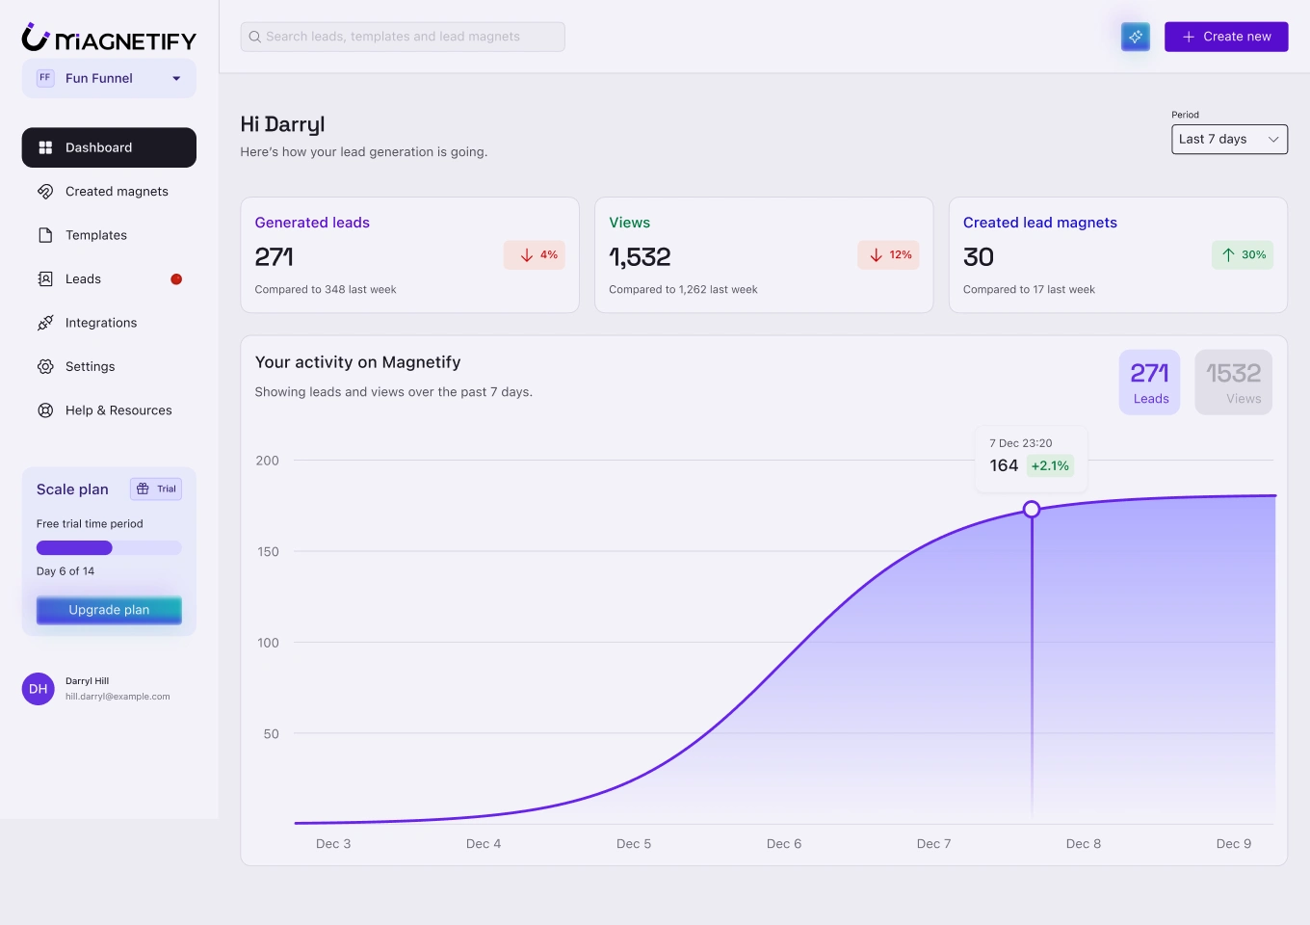Click the free trial progress bar
The width and height of the screenshot is (1310, 925).
pos(109,548)
